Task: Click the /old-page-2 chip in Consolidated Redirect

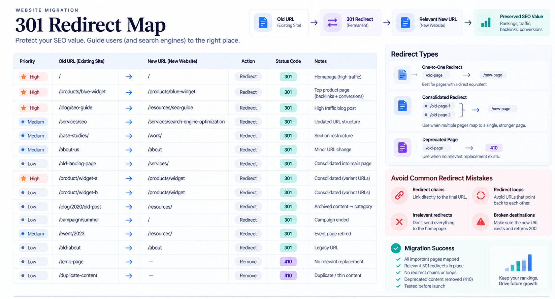Action: [x=438, y=115]
